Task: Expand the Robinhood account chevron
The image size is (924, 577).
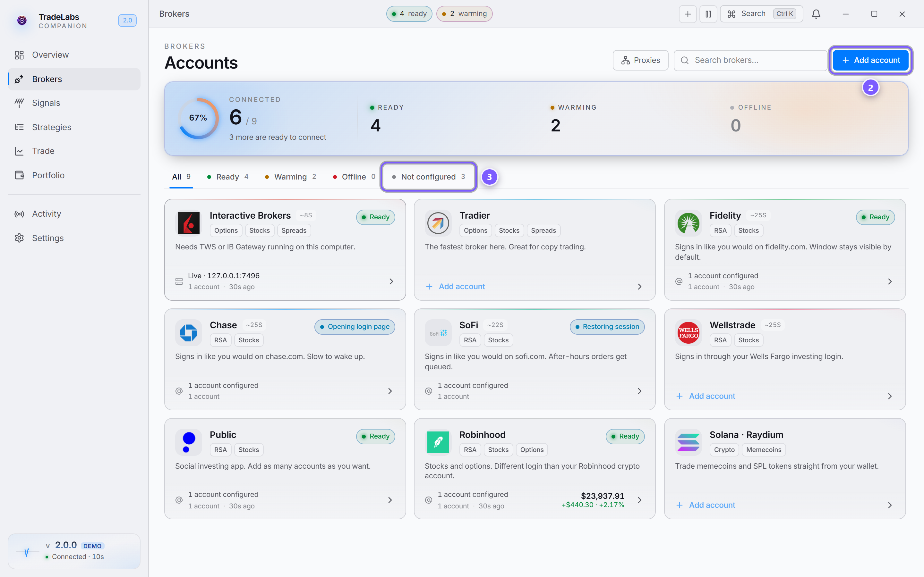Action: pos(639,500)
